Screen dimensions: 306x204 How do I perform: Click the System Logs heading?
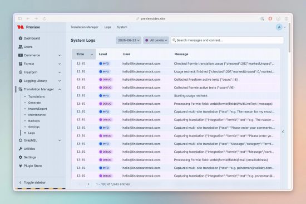click(x=83, y=40)
